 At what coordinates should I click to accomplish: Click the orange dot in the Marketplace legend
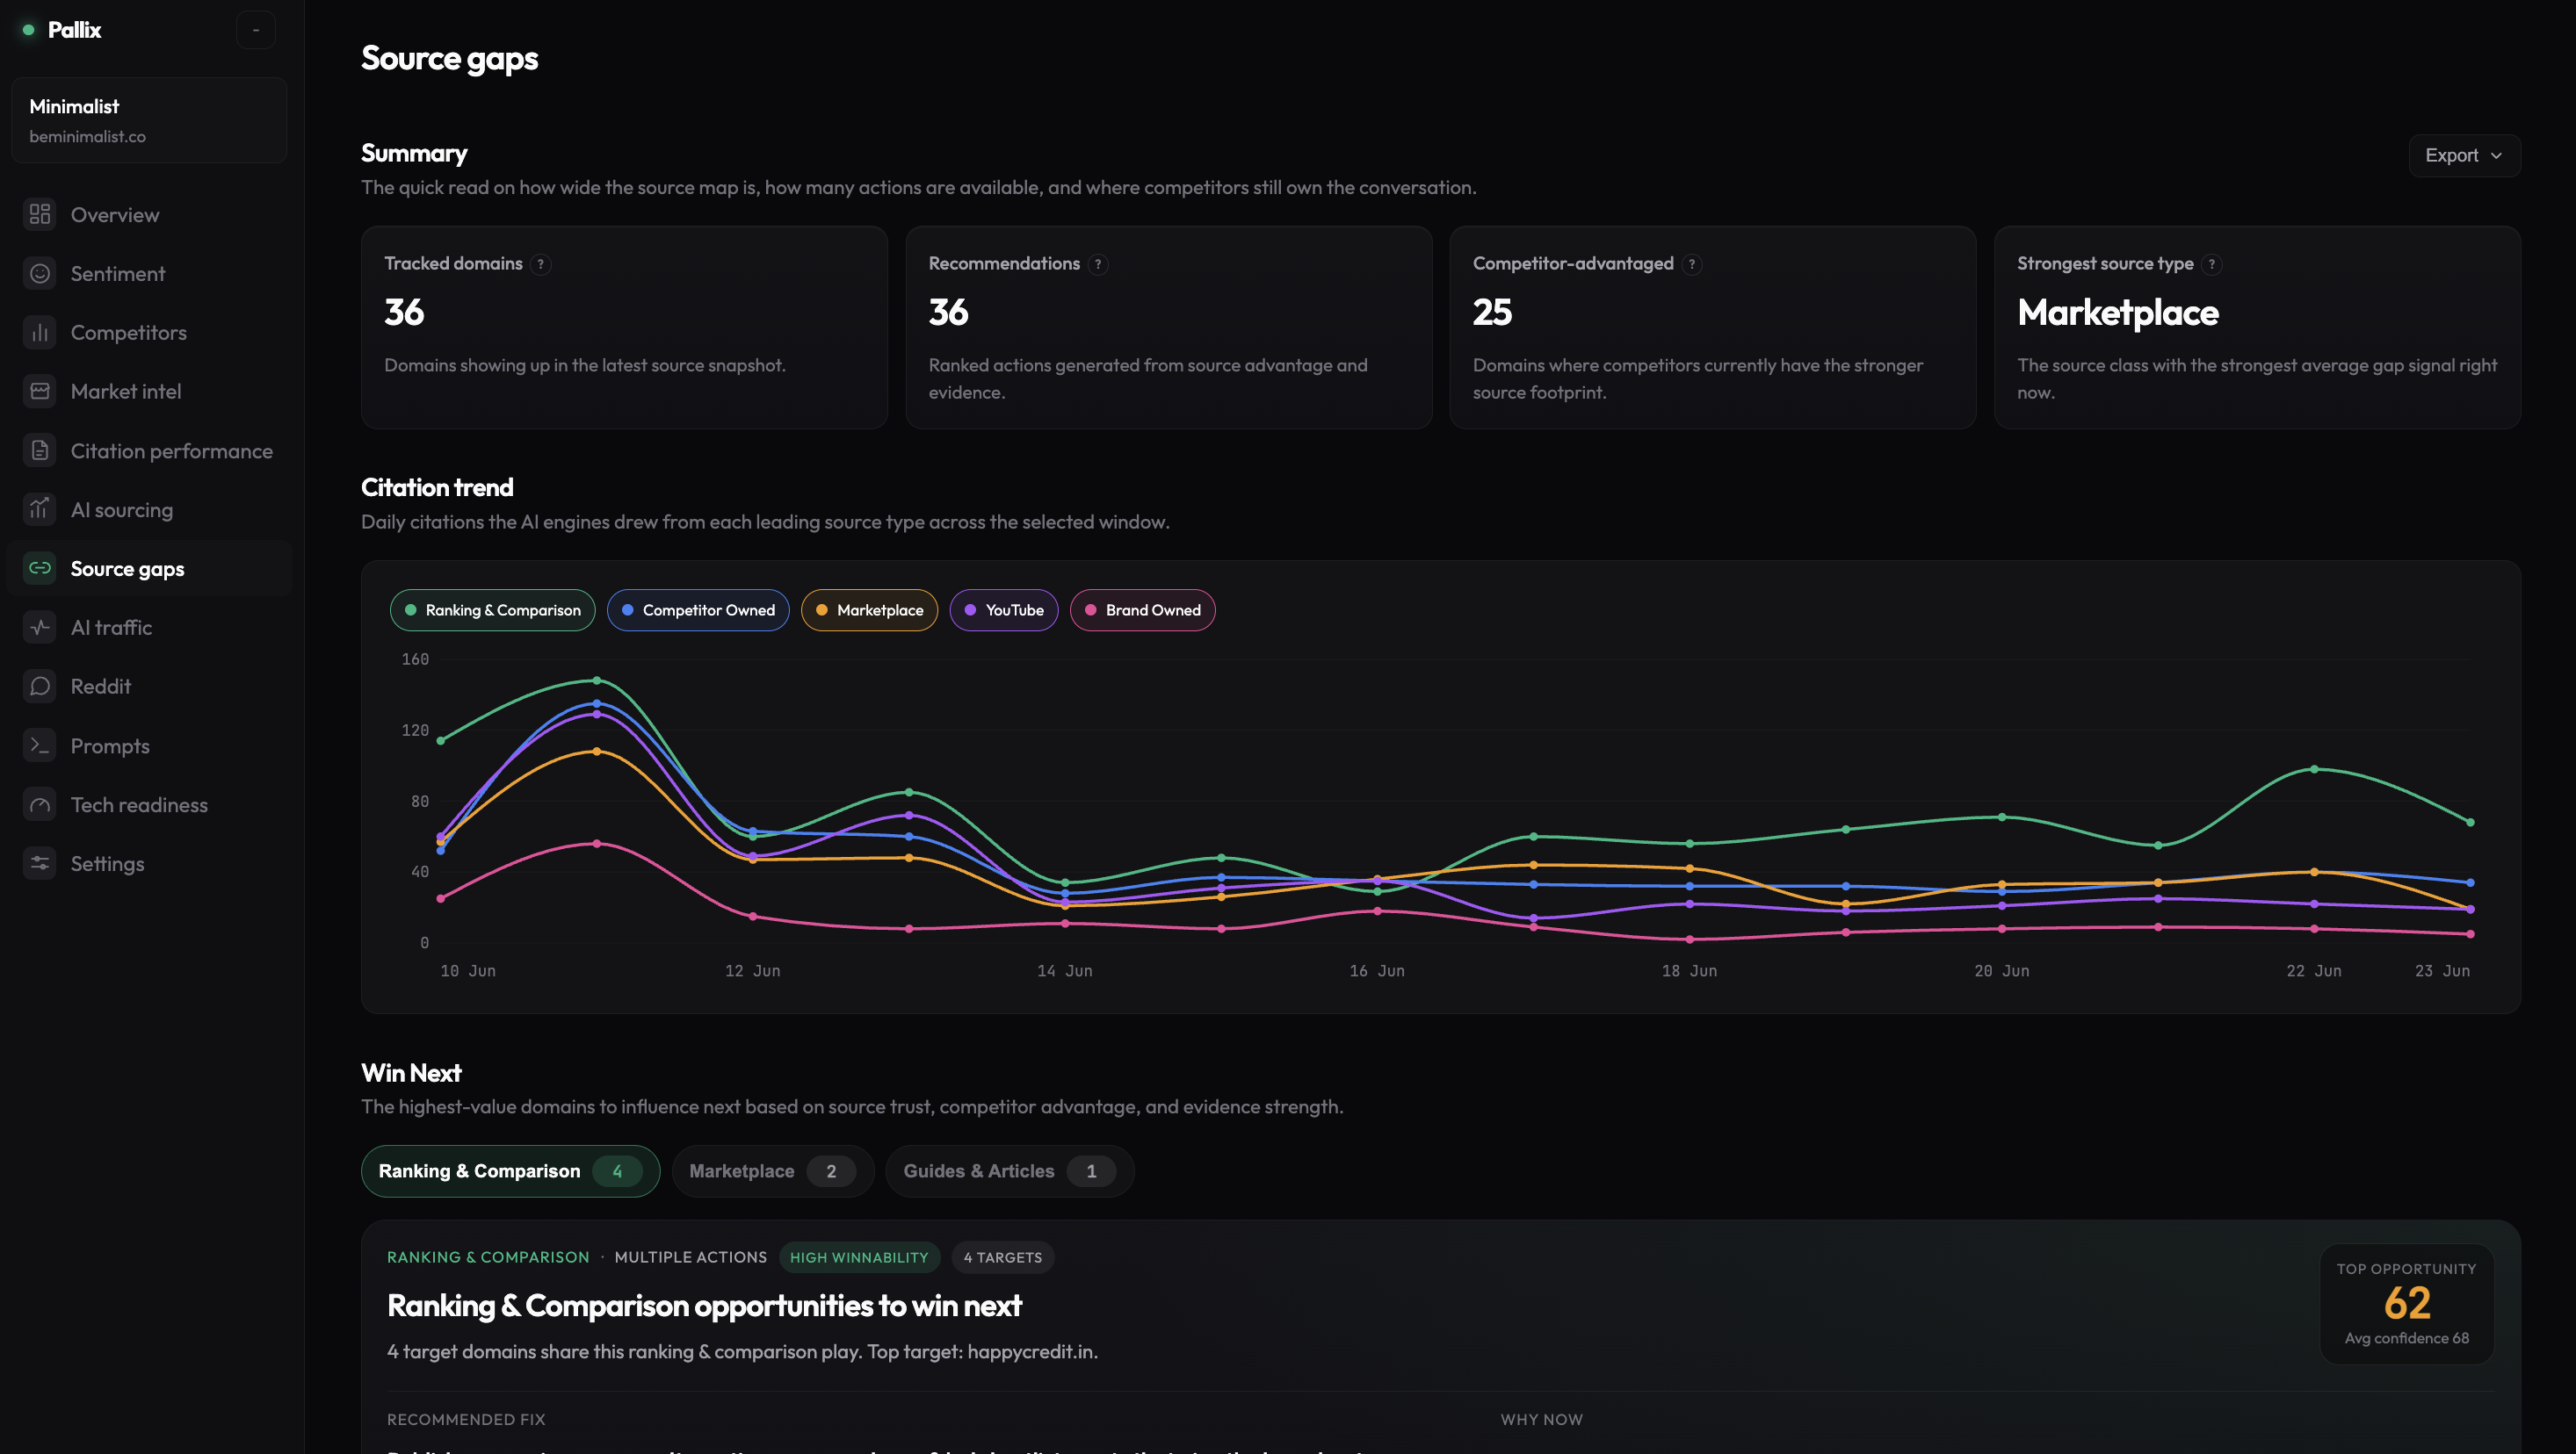pos(822,609)
